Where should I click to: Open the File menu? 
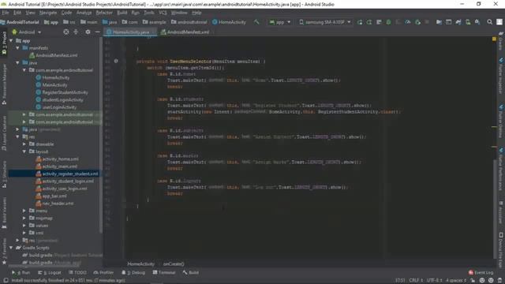6,13
